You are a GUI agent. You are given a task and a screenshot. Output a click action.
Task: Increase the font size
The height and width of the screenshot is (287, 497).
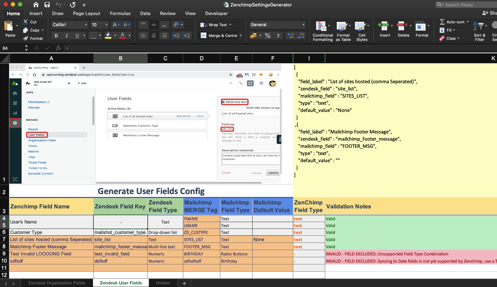click(x=115, y=25)
